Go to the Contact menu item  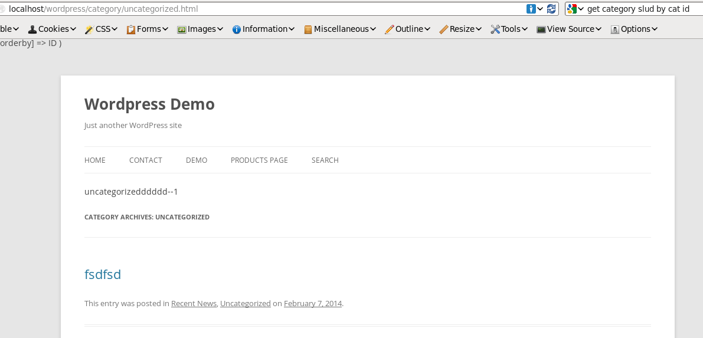point(146,160)
